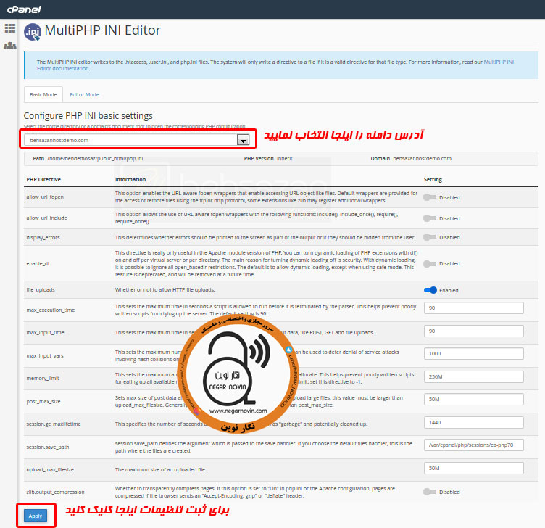Open the domain selection dropdown arrow
The height and width of the screenshot is (528, 545).
[243, 140]
